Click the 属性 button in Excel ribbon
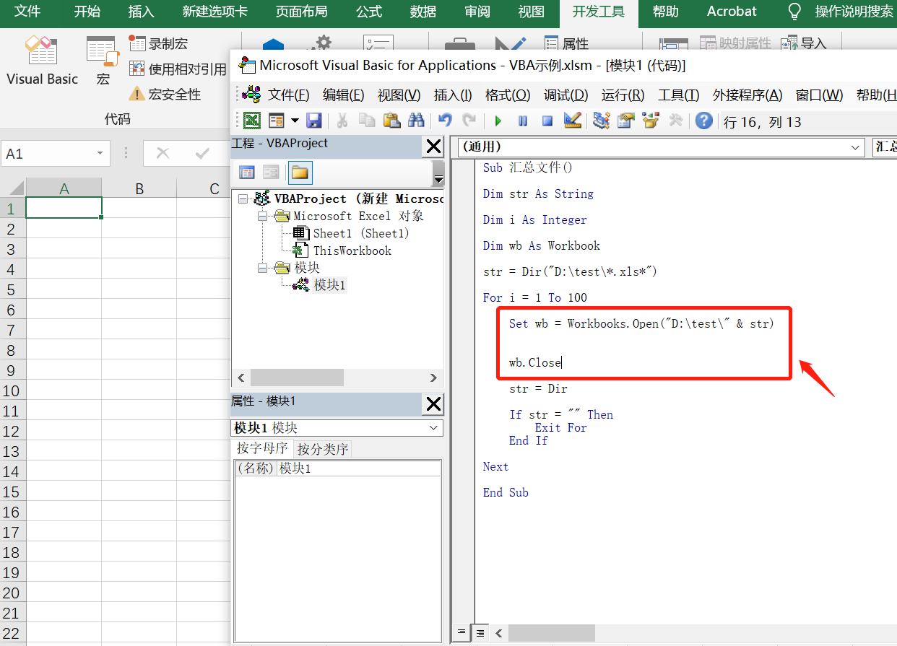 (x=566, y=43)
